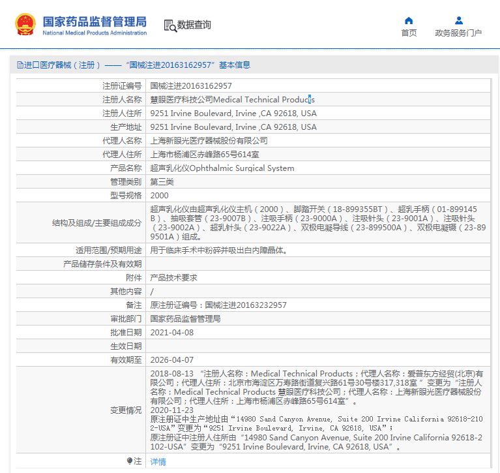Viewport: 500px width, 473px height.
Task: Click the slash value in 其他内容 row
Action: [x=152, y=292]
